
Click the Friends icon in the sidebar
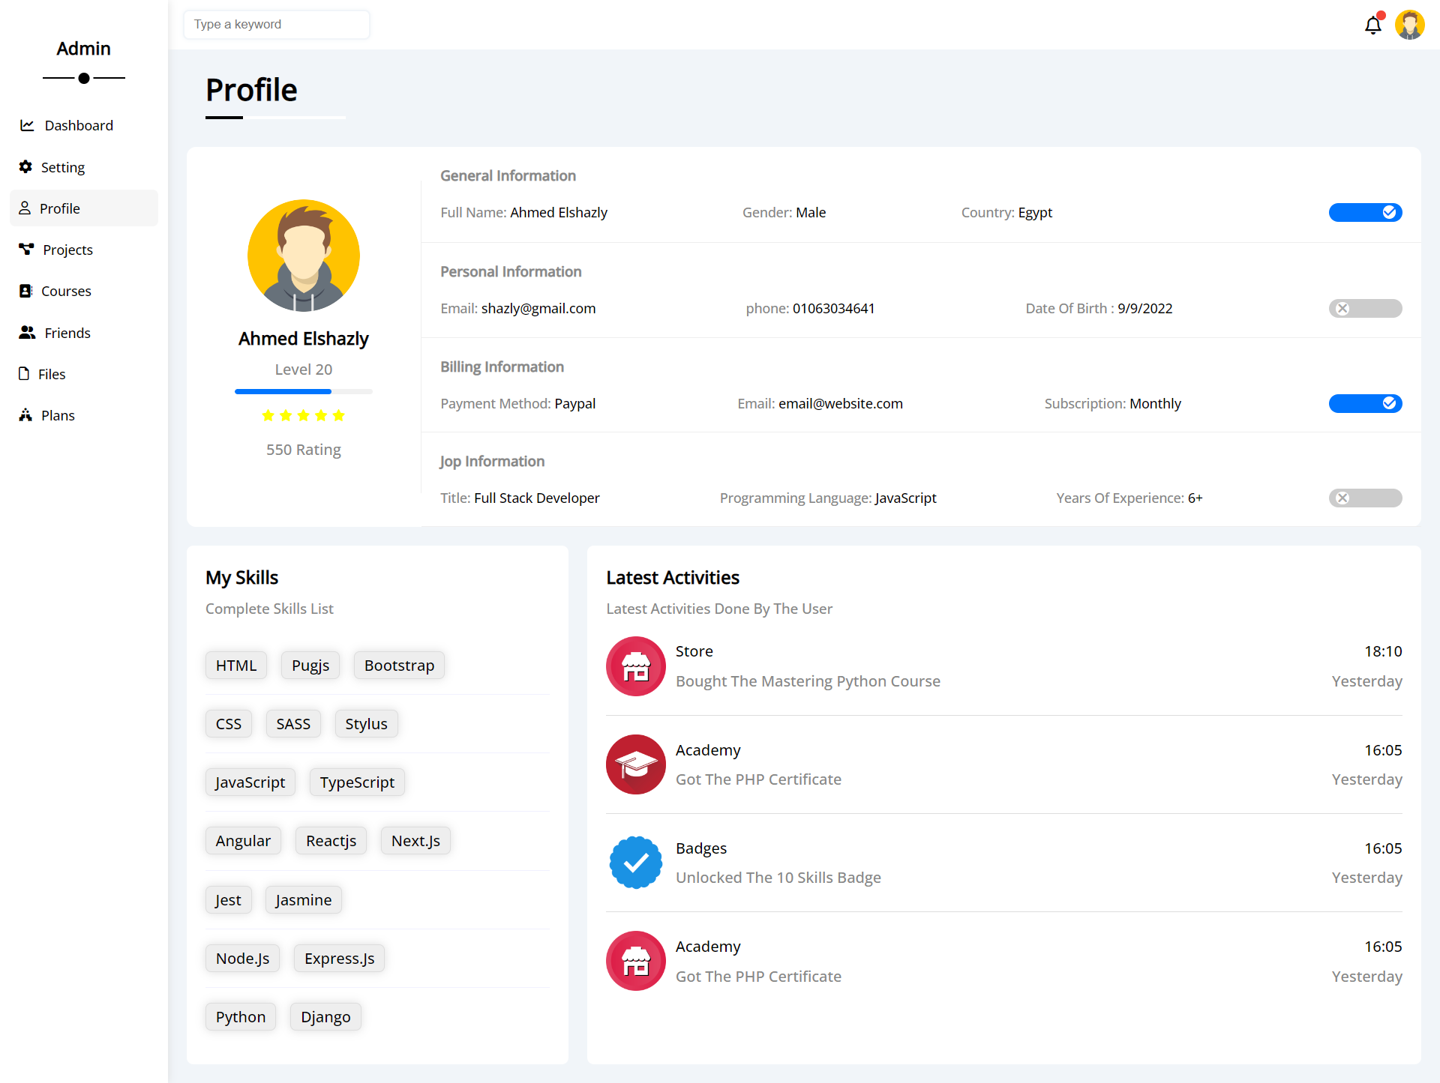pyautogui.click(x=27, y=333)
